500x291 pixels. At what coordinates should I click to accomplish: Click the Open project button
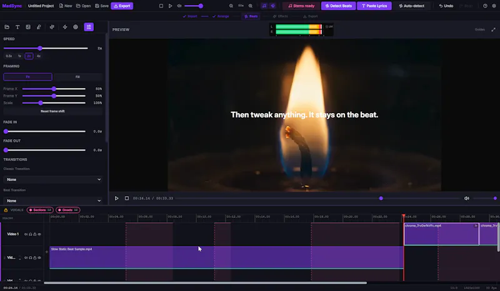pyautogui.click(x=84, y=6)
